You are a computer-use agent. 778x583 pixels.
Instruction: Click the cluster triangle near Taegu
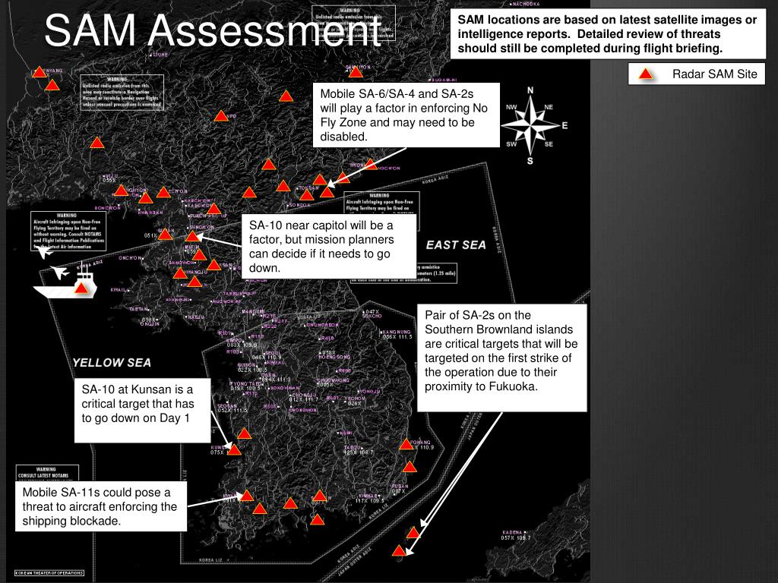pos(319,495)
